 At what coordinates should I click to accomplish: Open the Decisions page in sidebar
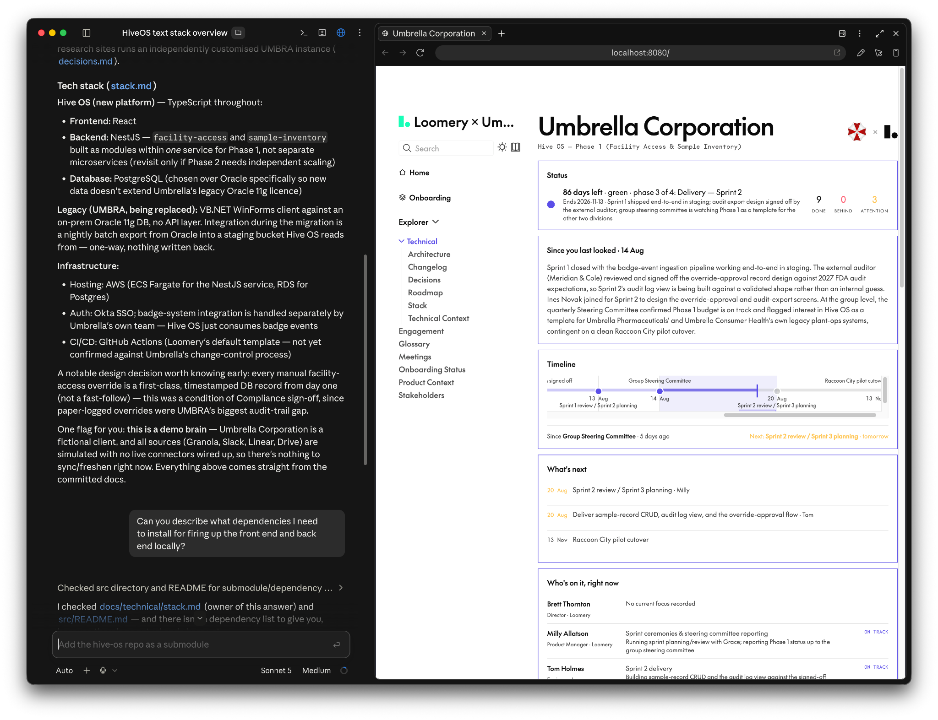[424, 280]
